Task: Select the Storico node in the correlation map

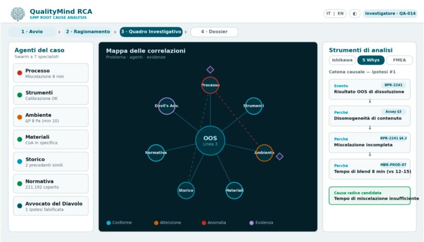Action: [186, 190]
